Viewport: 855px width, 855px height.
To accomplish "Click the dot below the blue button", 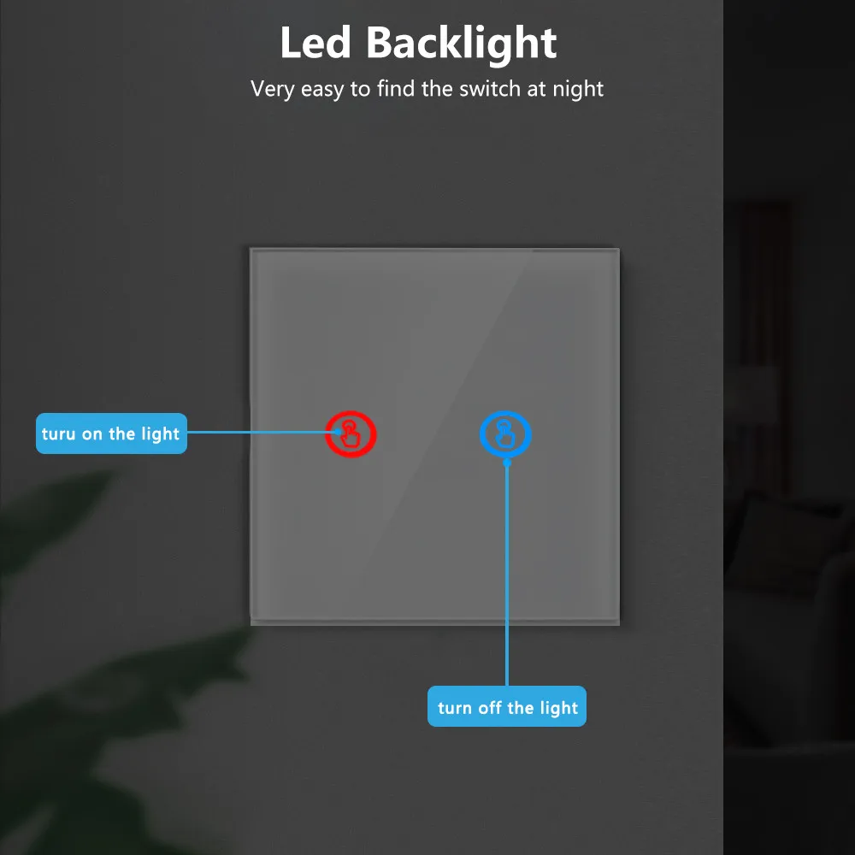I will click(x=507, y=463).
